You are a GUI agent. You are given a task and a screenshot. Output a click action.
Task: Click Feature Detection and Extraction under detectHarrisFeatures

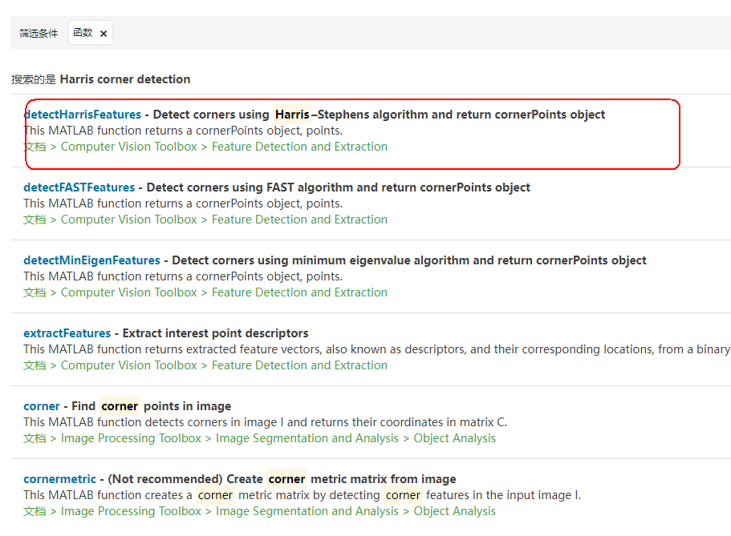tap(299, 147)
